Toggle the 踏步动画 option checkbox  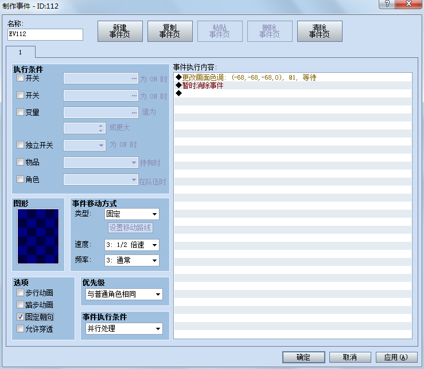tap(20, 305)
